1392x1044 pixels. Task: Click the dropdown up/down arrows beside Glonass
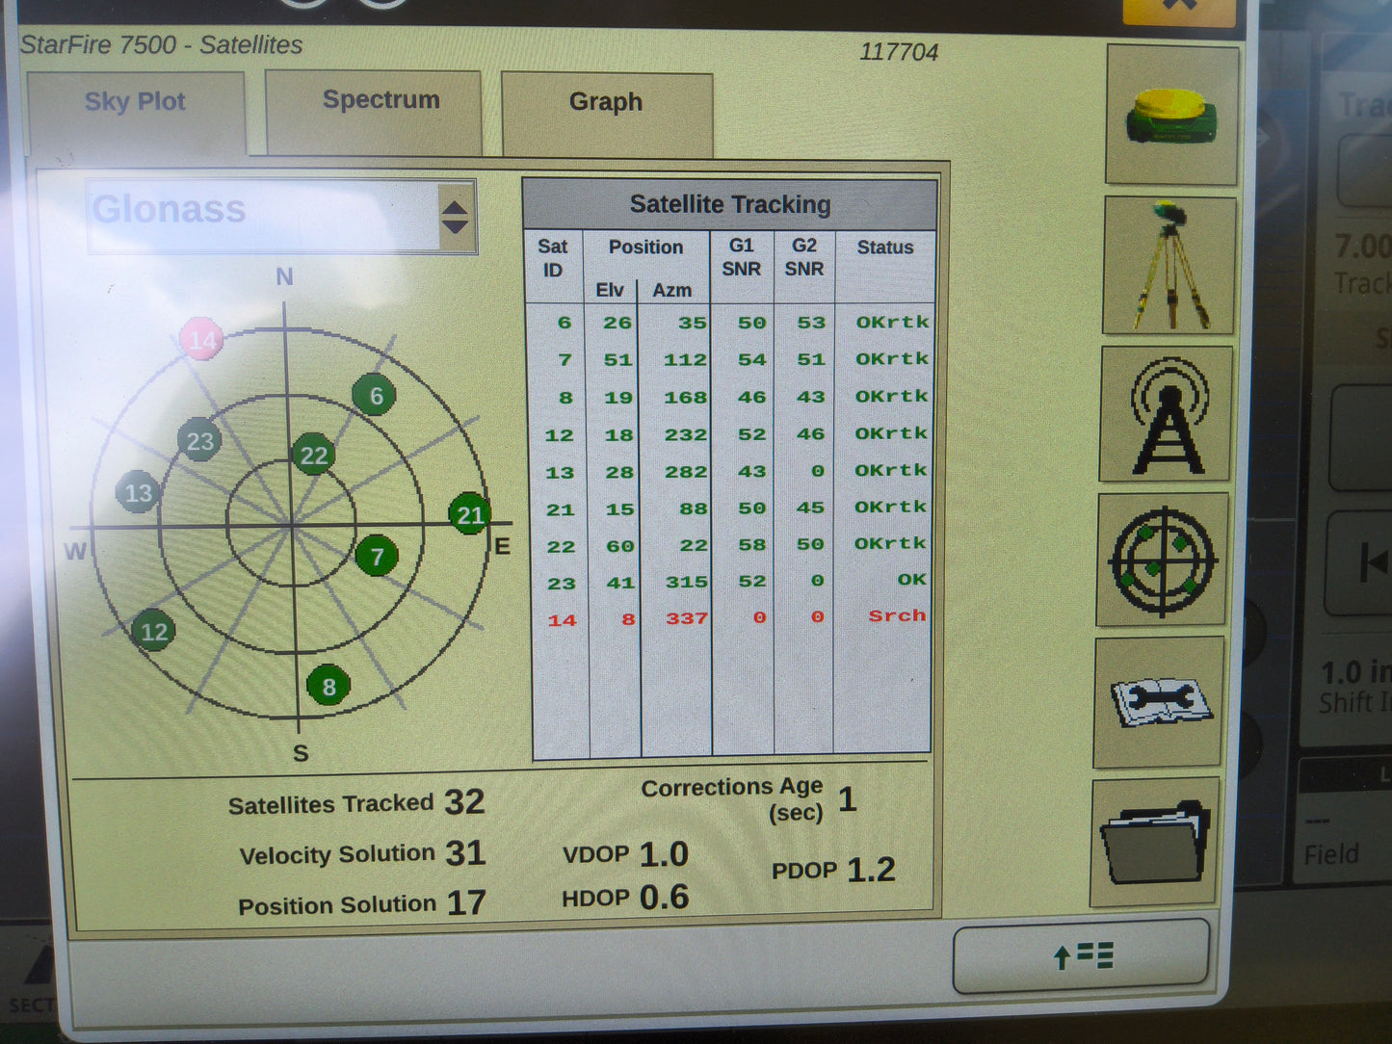click(456, 217)
